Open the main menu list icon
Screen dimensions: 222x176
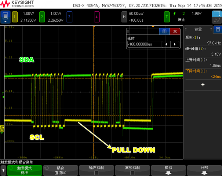click(6, 17)
